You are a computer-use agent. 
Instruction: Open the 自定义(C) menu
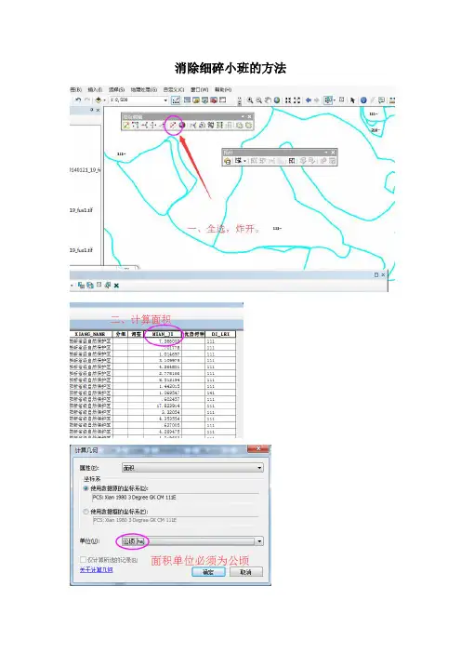(x=174, y=89)
